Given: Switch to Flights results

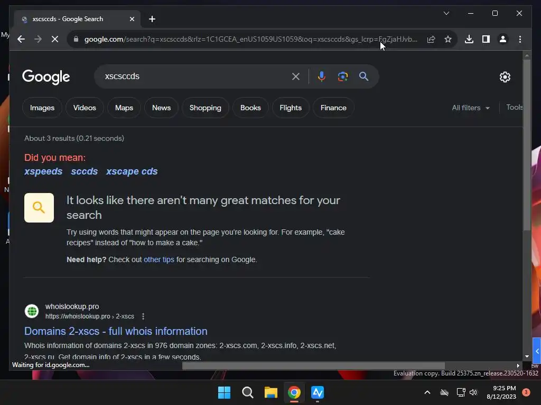Looking at the screenshot, I should (x=291, y=108).
